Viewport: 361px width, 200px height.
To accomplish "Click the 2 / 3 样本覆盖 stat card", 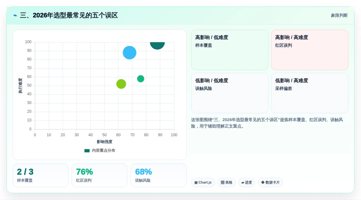I will pos(41,175).
